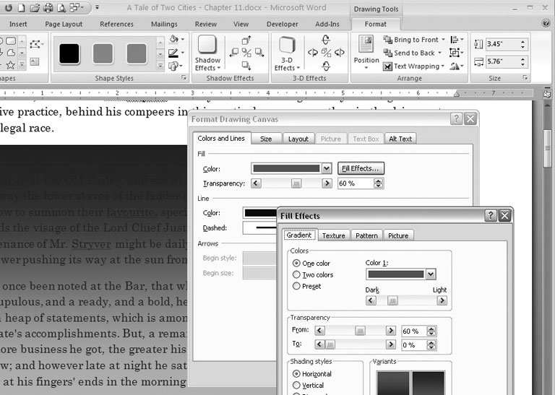Open the Fill Color dropdown in Format Drawing Canvas
Image resolution: width=555 pixels, height=395 pixels.
[326, 168]
